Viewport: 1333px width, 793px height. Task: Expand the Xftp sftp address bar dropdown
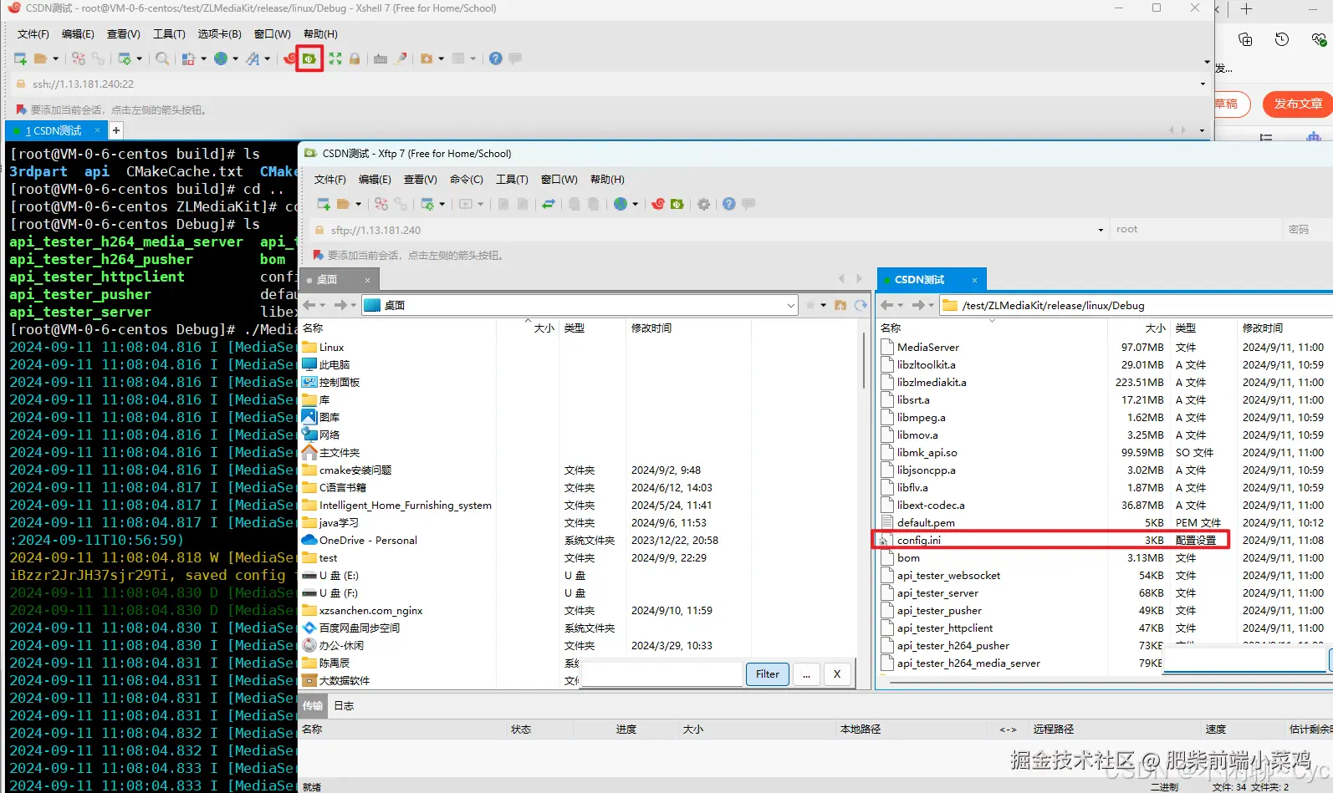[1101, 230]
